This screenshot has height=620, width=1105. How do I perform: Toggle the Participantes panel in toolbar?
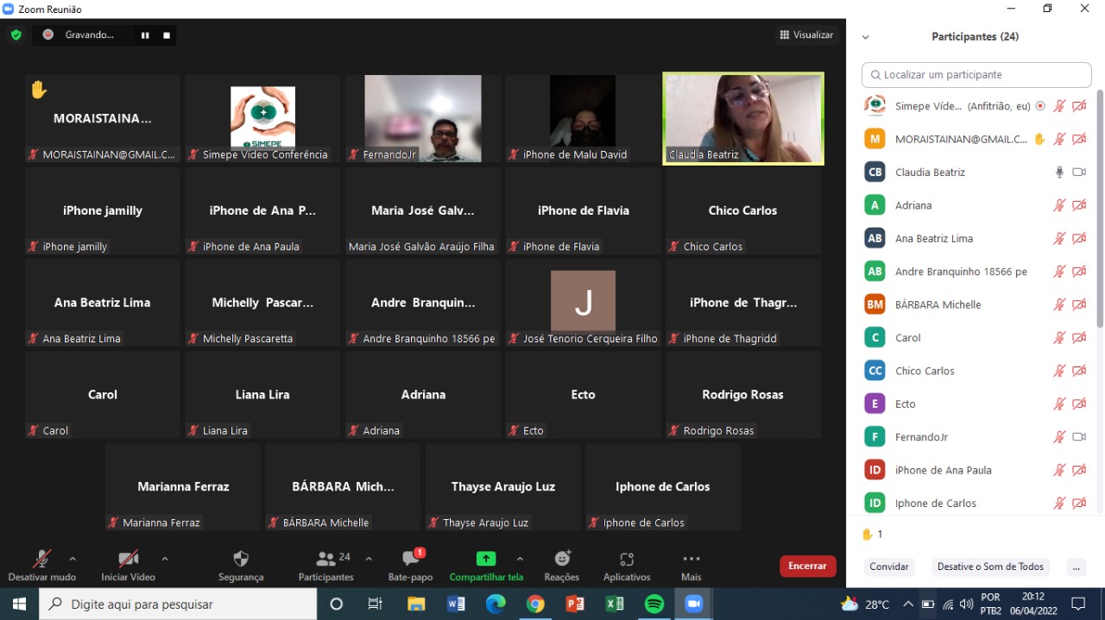point(326,560)
